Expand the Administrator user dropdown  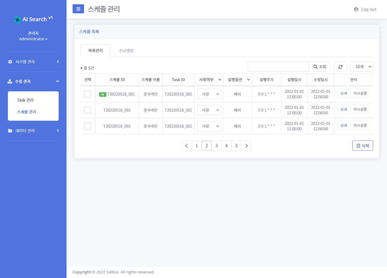click(33, 39)
